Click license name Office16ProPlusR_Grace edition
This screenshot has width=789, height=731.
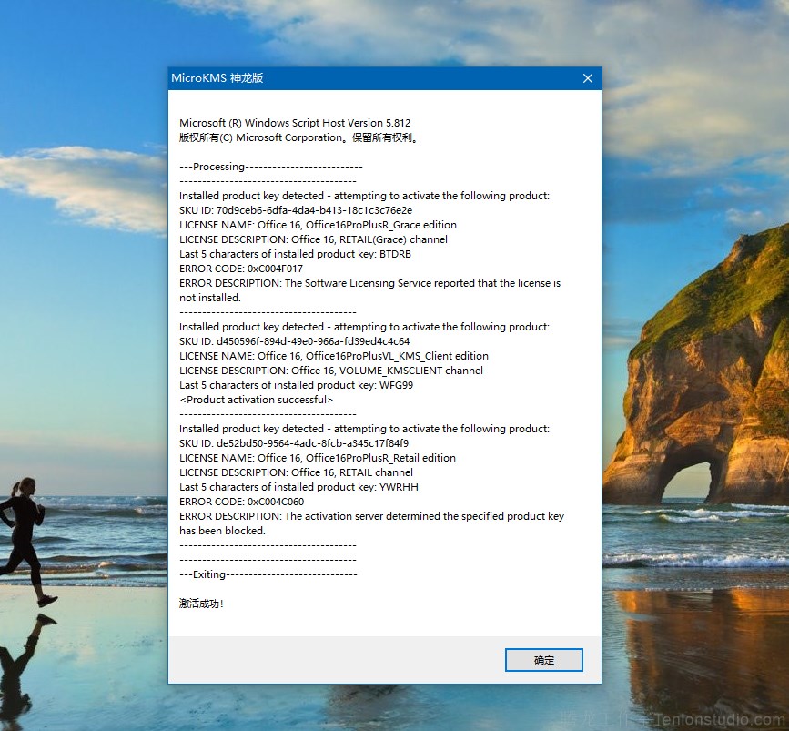click(x=318, y=225)
